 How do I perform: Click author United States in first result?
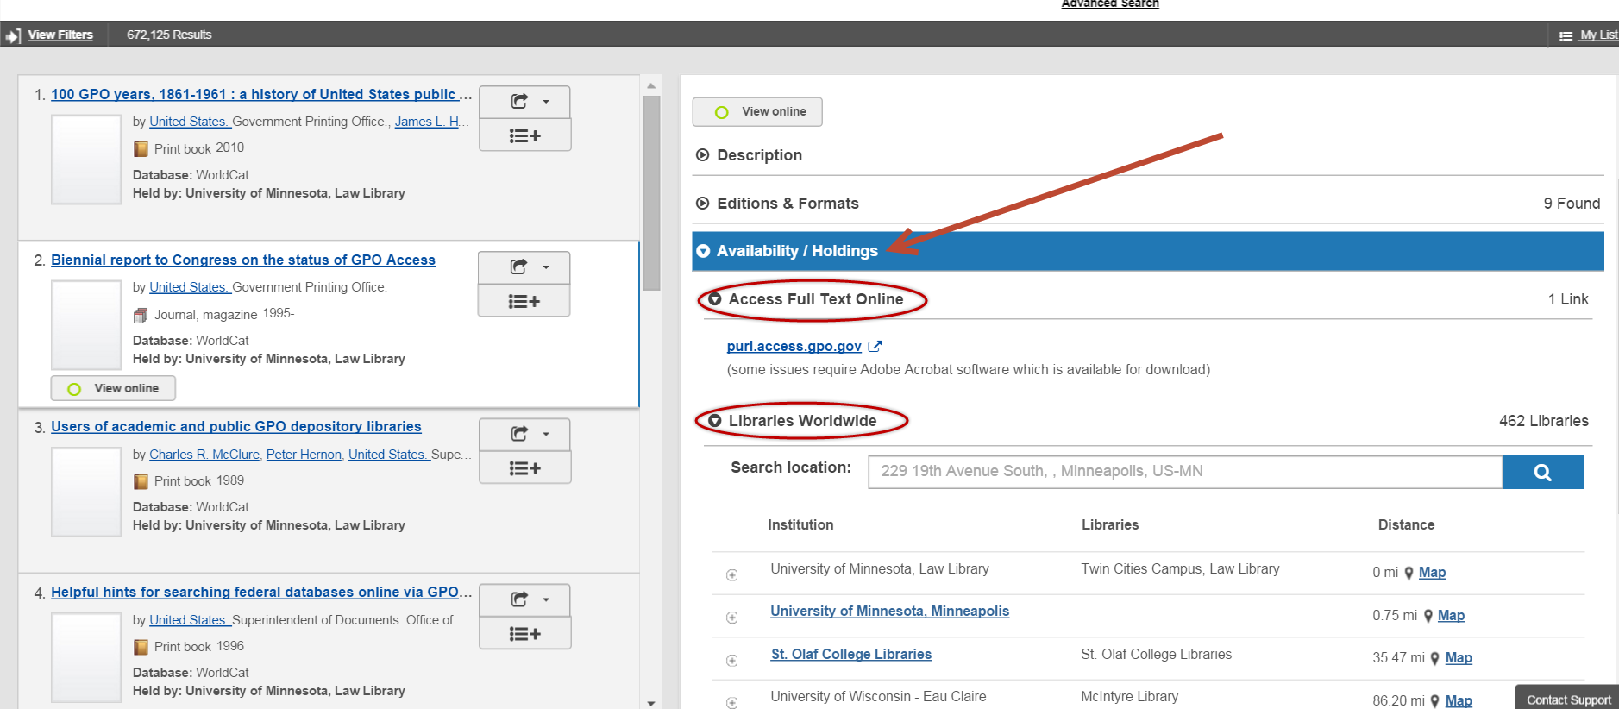click(189, 122)
